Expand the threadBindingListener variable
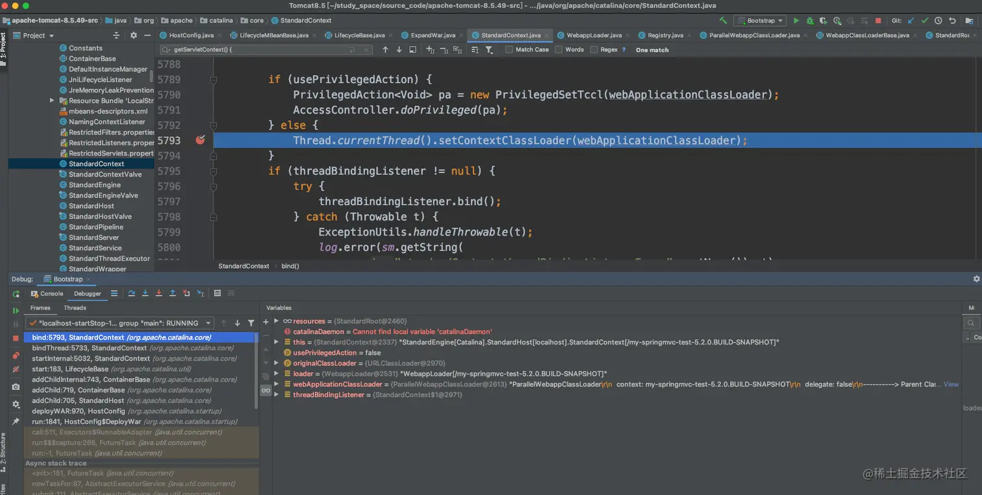982x495 pixels. pyautogui.click(x=276, y=394)
